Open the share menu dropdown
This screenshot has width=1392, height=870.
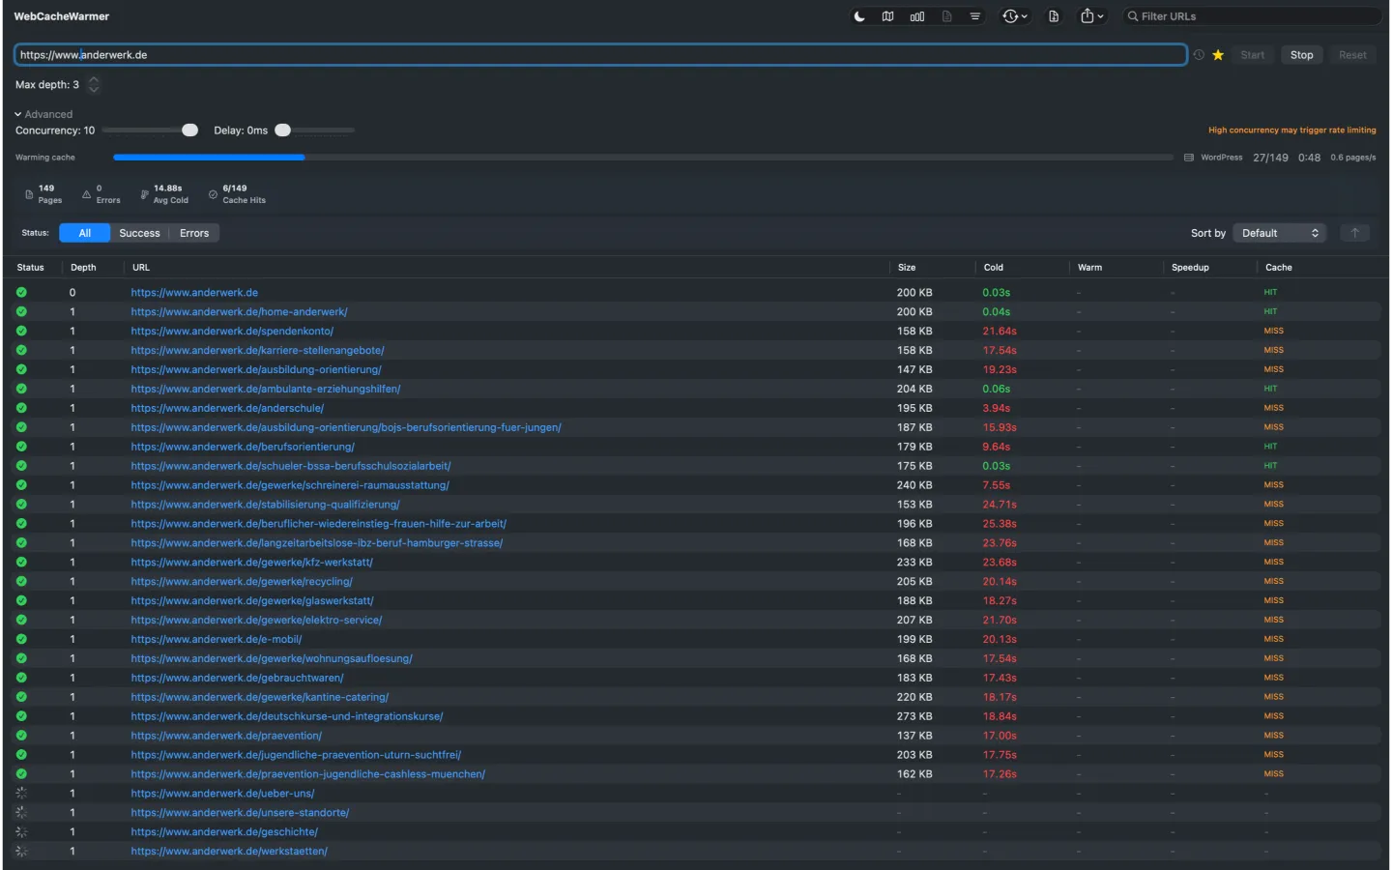click(1091, 16)
